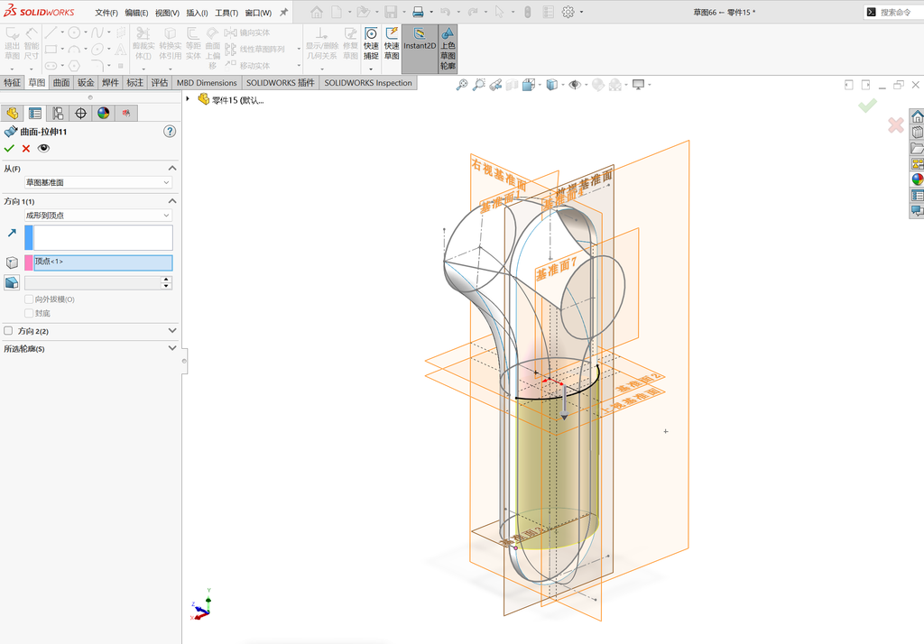Open the 文件(F) menu

click(x=106, y=13)
